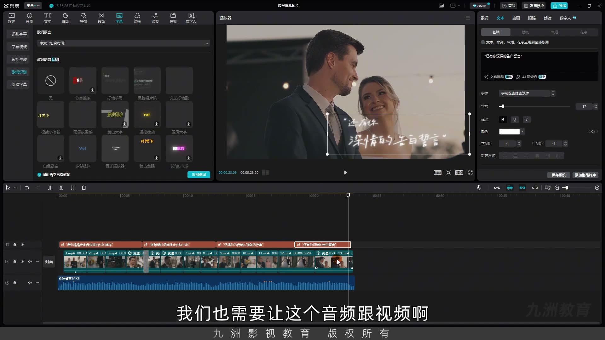Image resolution: width=605 pixels, height=340 pixels.
Task: Open the player hamburger menu
Action: tap(468, 18)
